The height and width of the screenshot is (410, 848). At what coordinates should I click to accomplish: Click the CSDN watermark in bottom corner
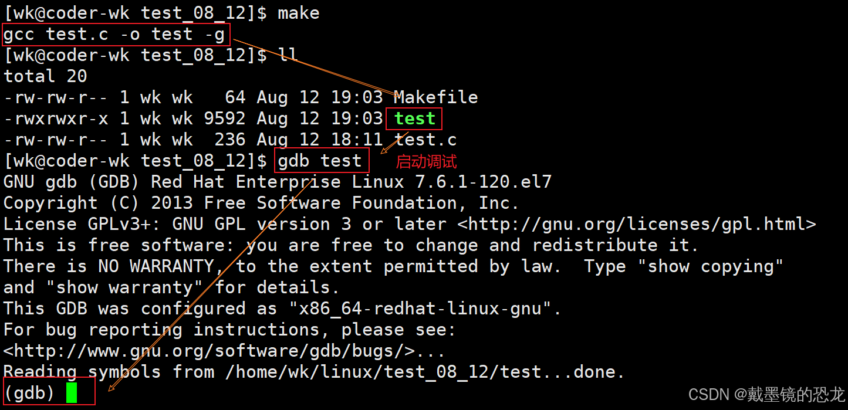point(766,394)
